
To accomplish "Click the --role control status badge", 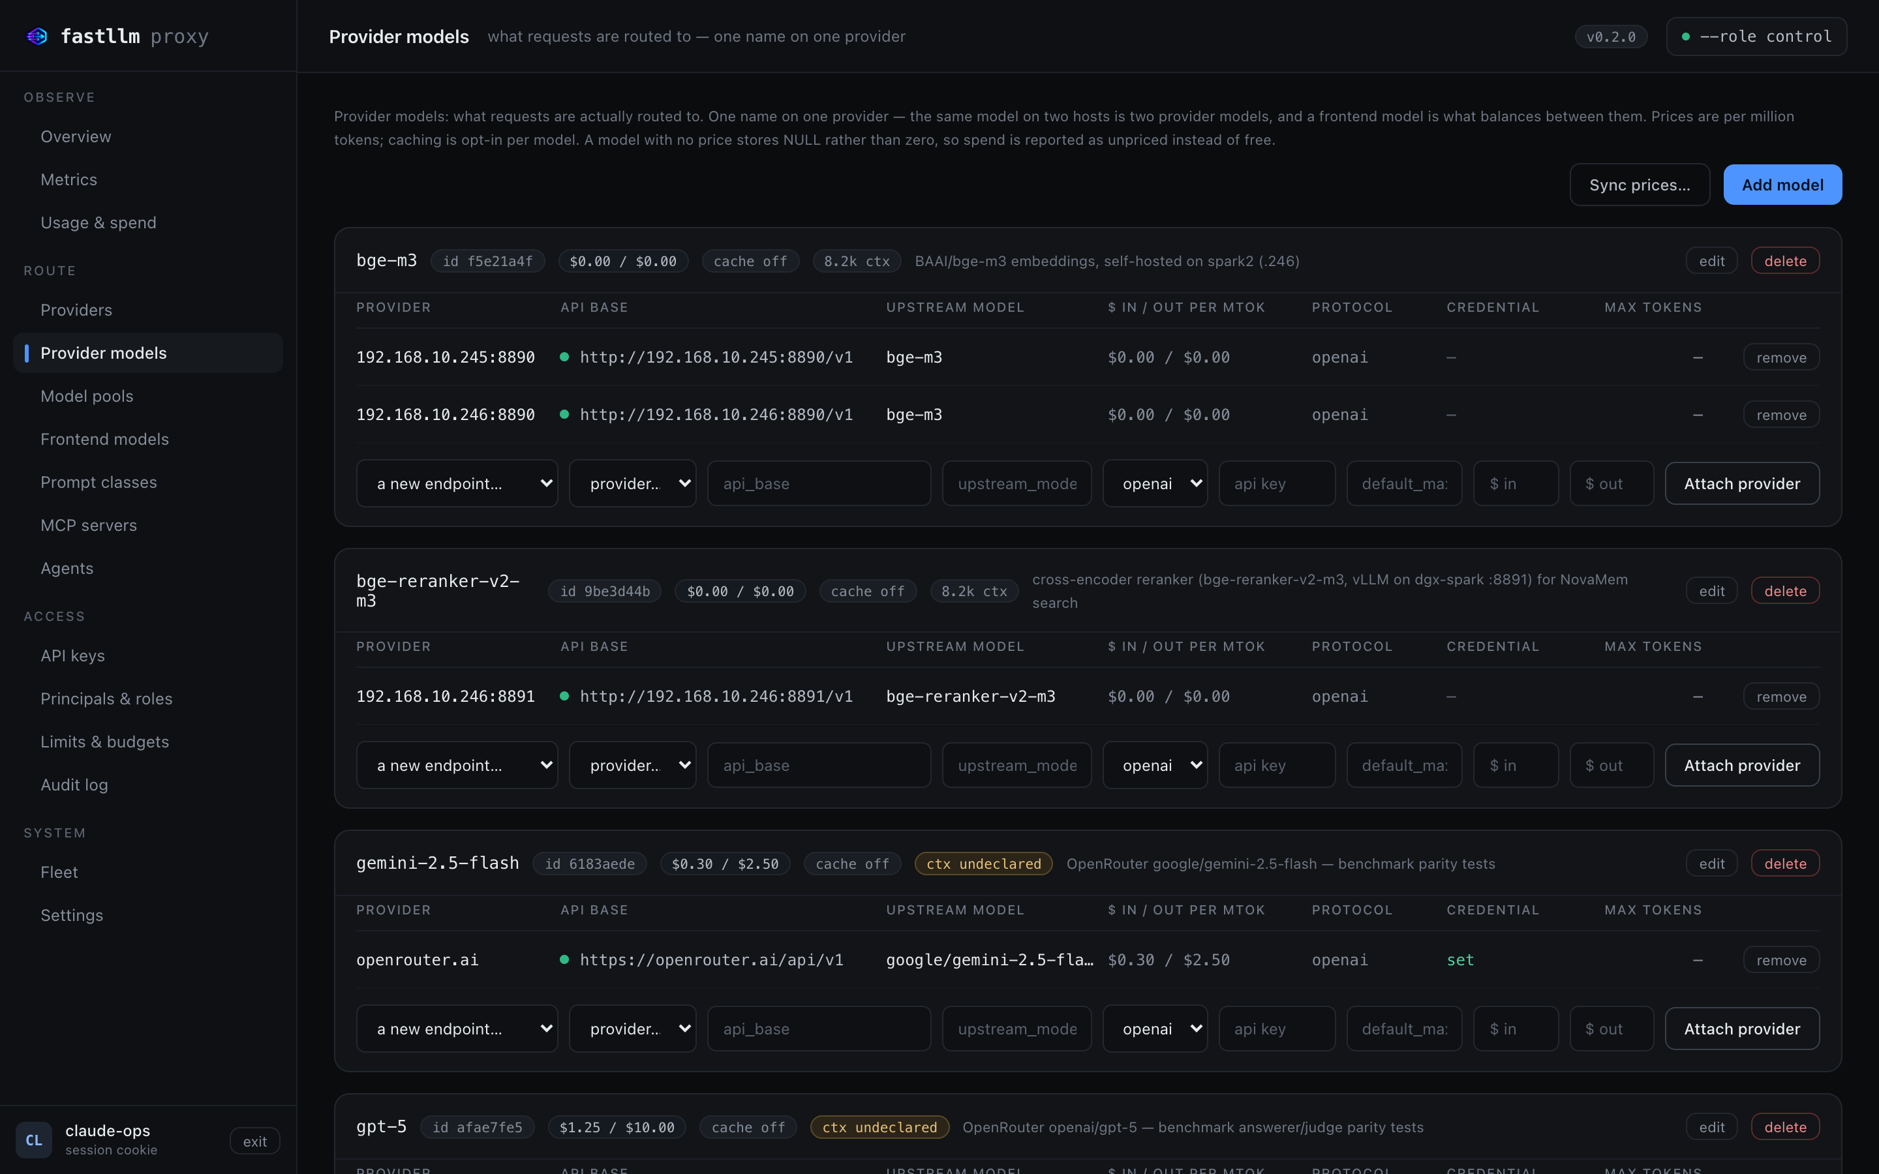I will coord(1756,37).
